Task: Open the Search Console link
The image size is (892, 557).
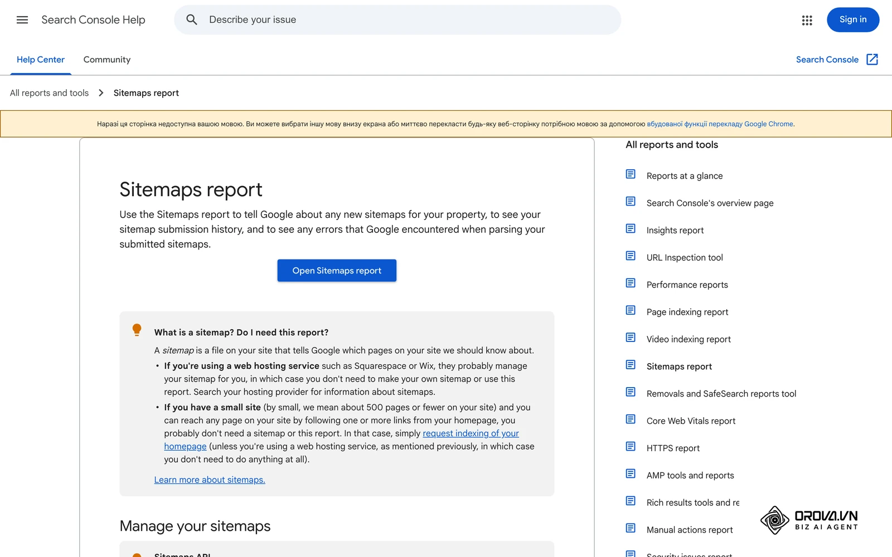Action: pos(827,60)
